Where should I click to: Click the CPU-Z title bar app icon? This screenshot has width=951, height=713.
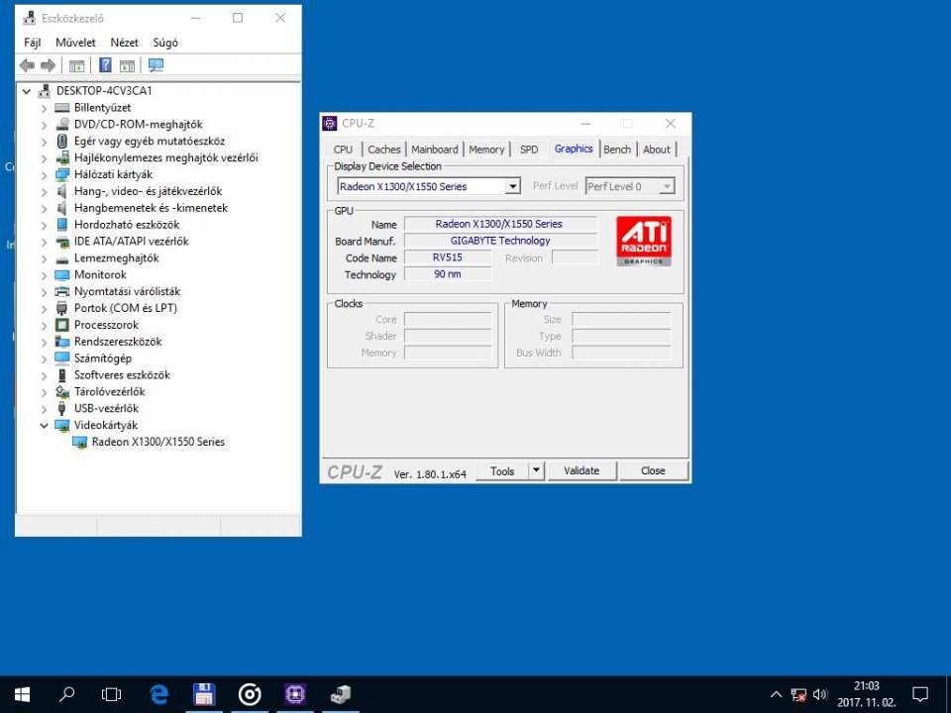point(329,124)
